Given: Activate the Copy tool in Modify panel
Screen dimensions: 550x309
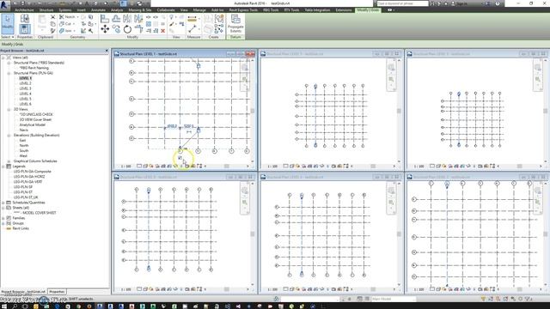Looking at the screenshot, I should [116, 29].
